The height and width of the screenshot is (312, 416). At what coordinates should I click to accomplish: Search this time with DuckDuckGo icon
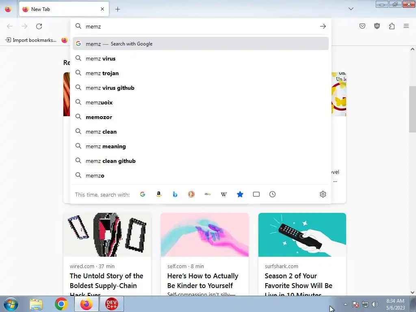click(x=191, y=194)
